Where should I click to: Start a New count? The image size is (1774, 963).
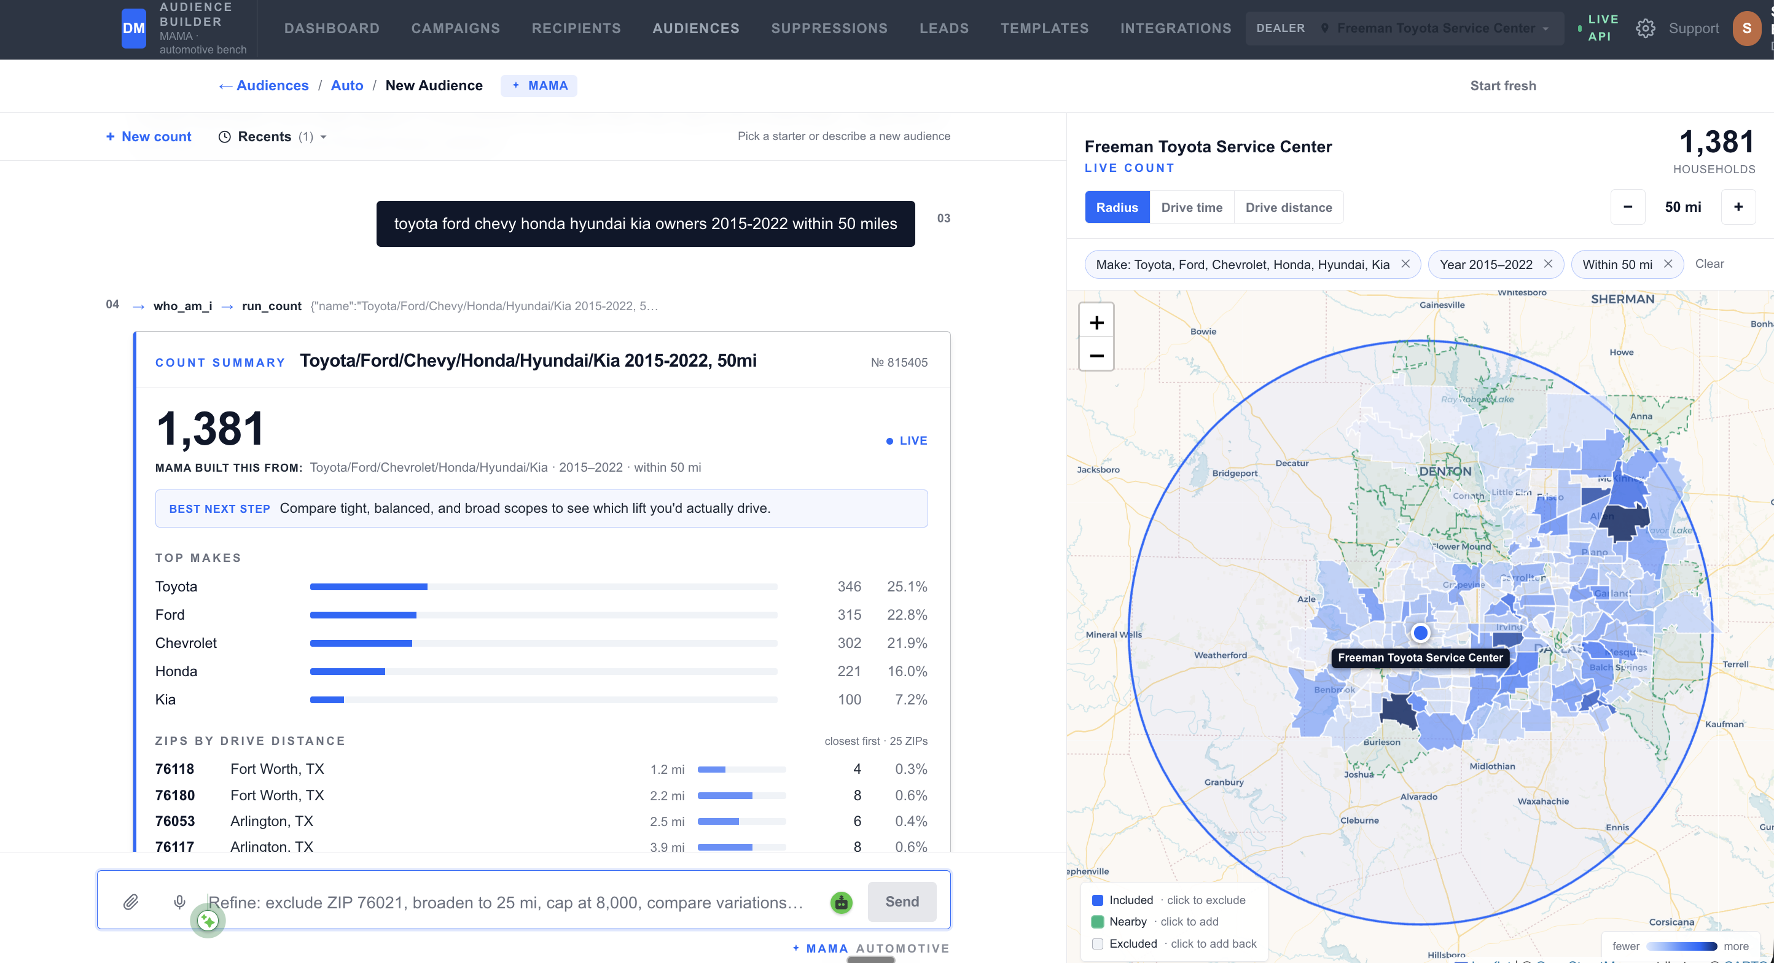click(149, 137)
